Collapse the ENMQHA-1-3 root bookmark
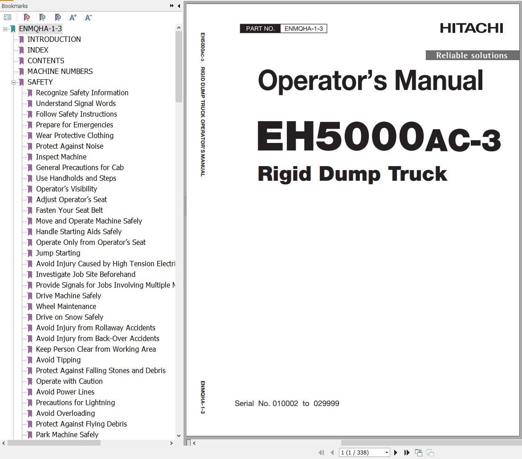 pos(5,29)
